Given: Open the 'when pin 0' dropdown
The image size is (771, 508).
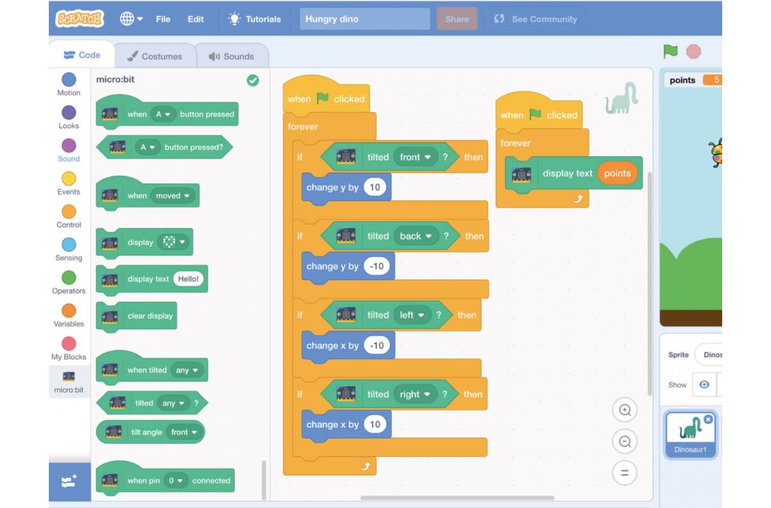Looking at the screenshot, I should [x=175, y=480].
